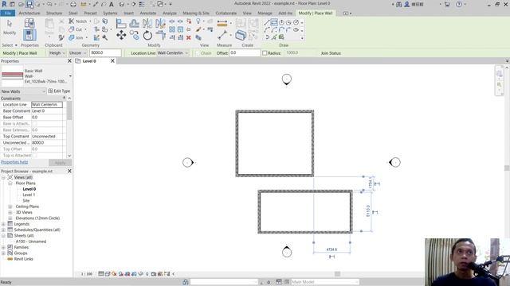510x286 pixels.
Task: Close the Level 0 view tab
Action: pos(112,61)
